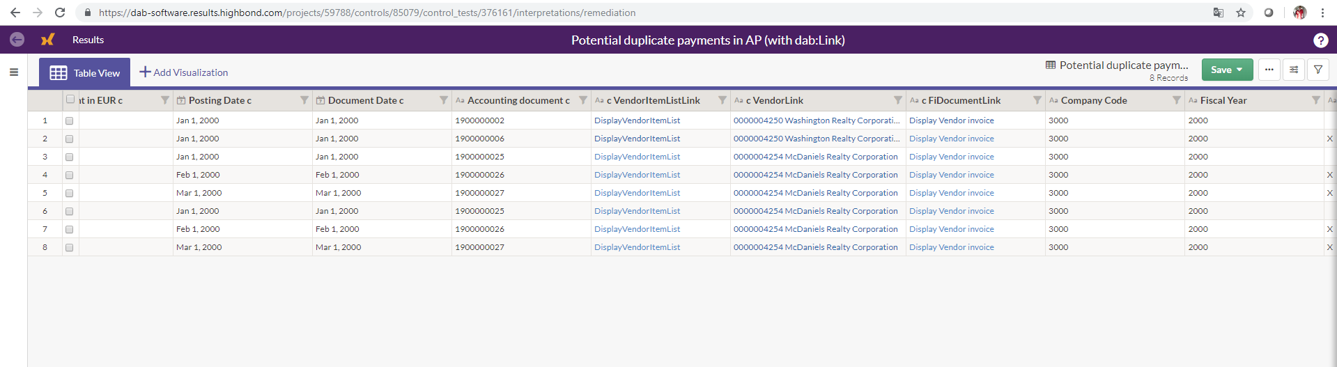The image size is (1337, 367).
Task: Open filter dropdown for Fiscal Year column
Action: [x=1315, y=100]
